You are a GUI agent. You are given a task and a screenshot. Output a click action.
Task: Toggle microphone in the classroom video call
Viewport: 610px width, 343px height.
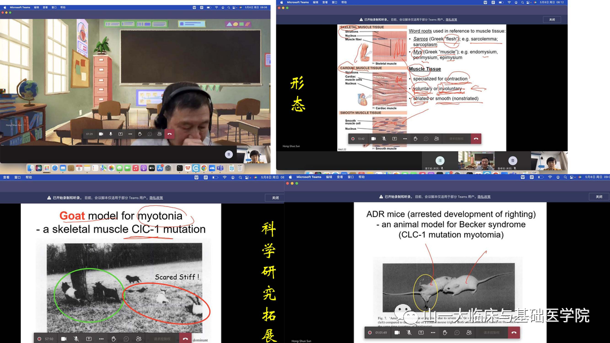pos(111,134)
